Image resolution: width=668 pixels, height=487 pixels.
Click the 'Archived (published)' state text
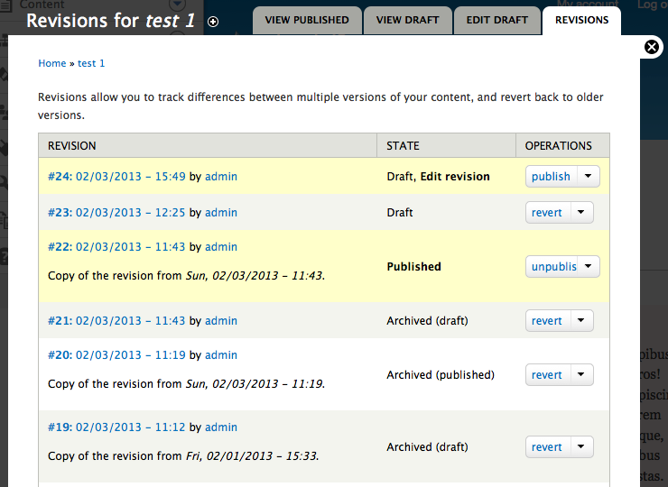pyautogui.click(x=441, y=374)
